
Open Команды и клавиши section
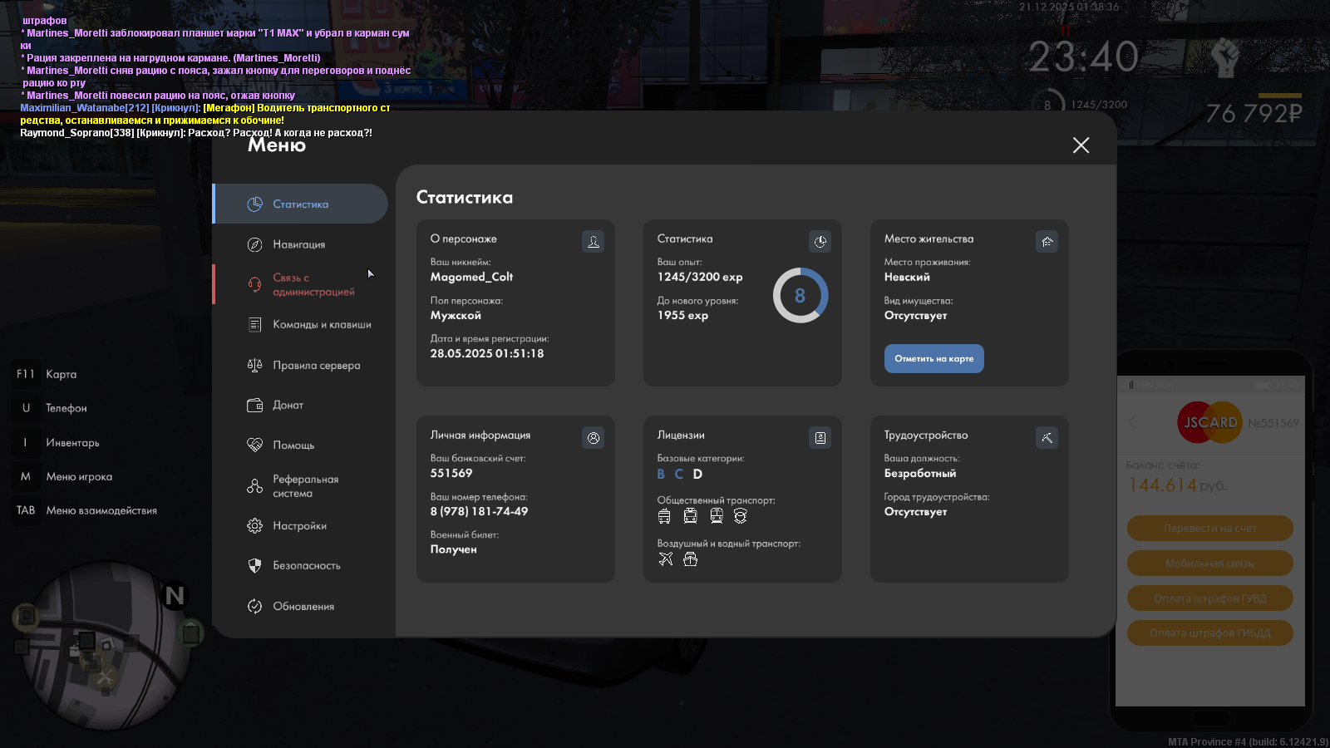tap(321, 325)
